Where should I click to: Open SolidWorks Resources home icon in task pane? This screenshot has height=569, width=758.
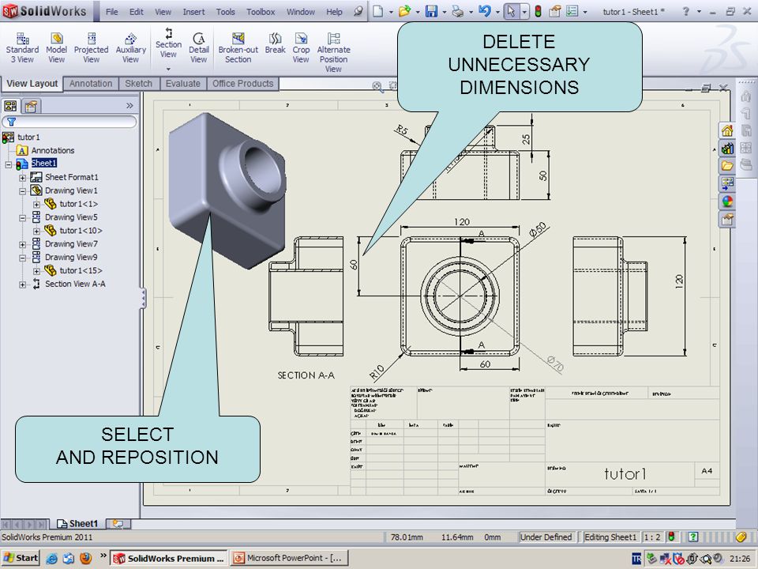pyautogui.click(x=727, y=130)
